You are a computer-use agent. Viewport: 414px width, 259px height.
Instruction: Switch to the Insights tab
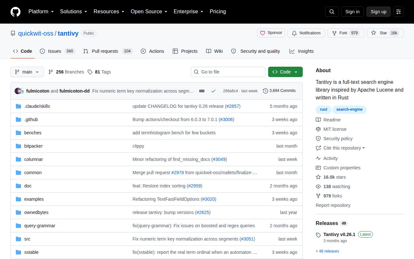[x=301, y=51]
